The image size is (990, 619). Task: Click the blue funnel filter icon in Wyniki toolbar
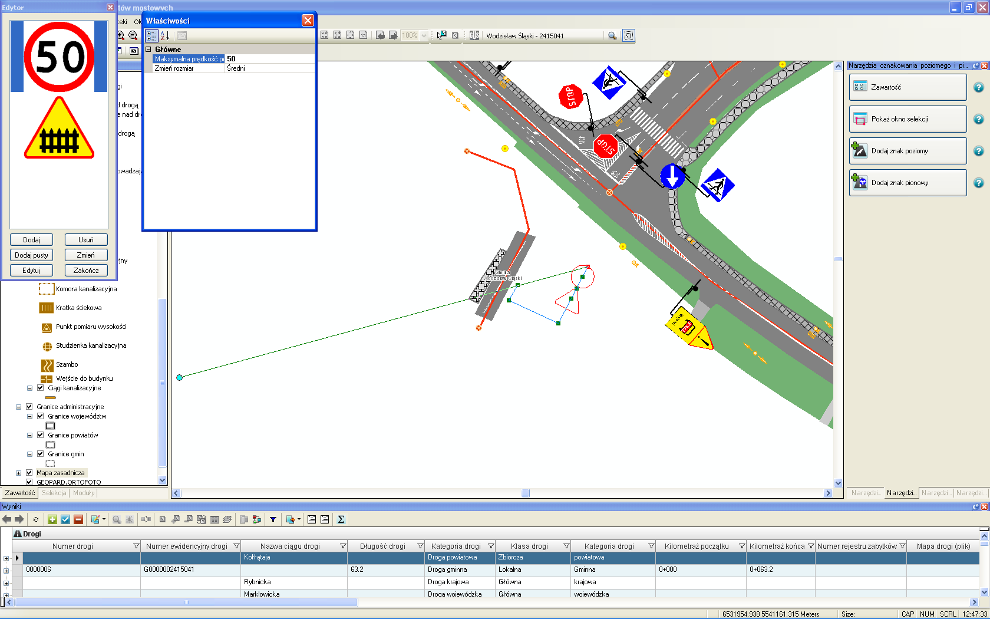click(x=273, y=519)
